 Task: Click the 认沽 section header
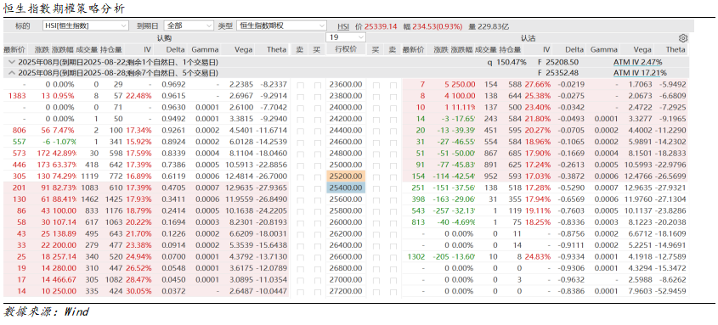(528, 38)
